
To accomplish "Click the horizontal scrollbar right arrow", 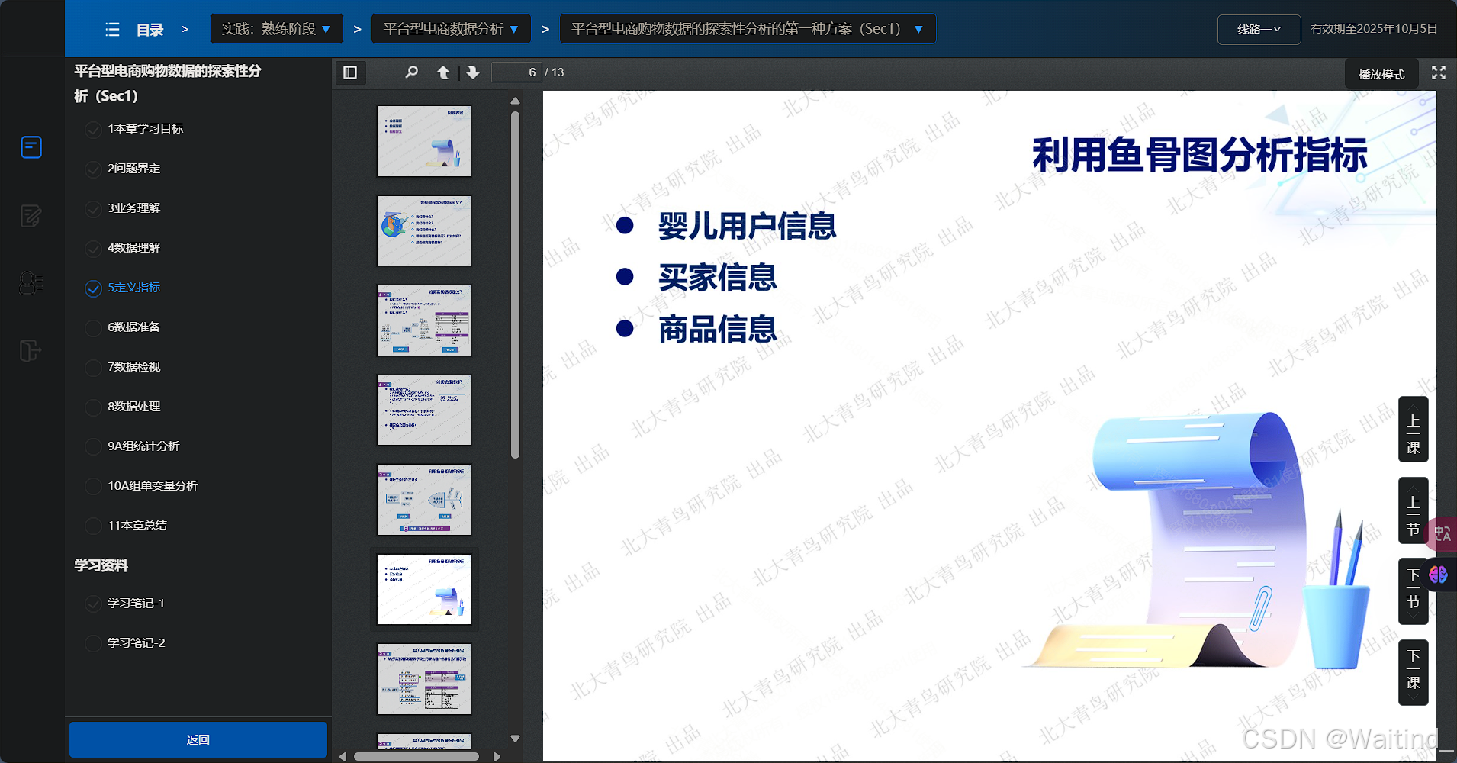I will coord(497,757).
